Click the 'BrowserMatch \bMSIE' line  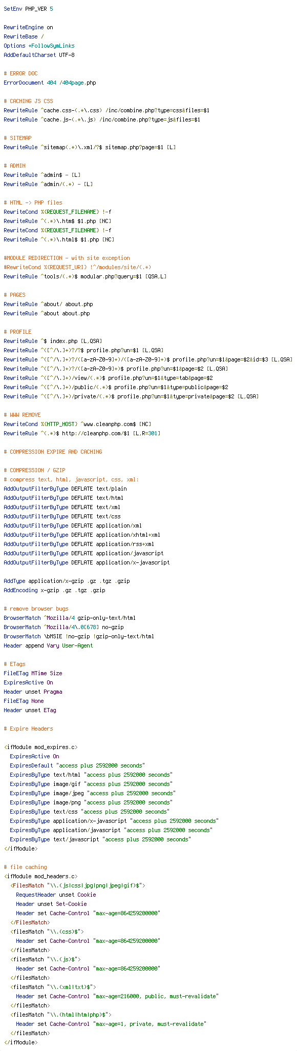(79, 637)
